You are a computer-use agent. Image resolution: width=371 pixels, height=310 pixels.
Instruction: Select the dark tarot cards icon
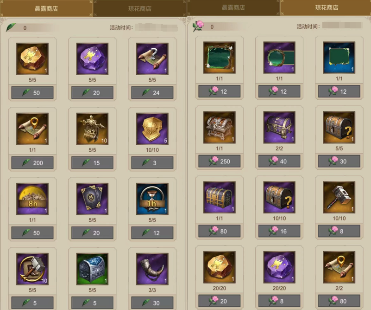(x=92, y=199)
